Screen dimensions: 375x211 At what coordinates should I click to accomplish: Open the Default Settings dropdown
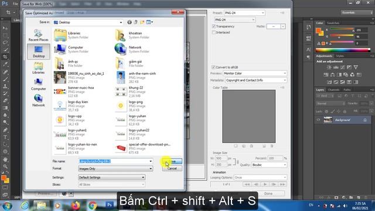point(112,178)
